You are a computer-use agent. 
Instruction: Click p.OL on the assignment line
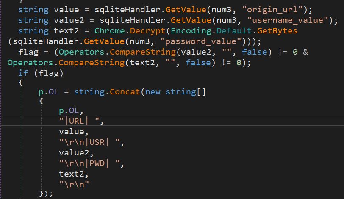48,92
